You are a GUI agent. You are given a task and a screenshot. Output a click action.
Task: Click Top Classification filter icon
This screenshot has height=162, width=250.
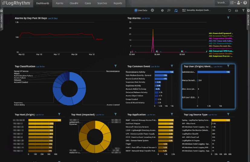click(x=115, y=66)
